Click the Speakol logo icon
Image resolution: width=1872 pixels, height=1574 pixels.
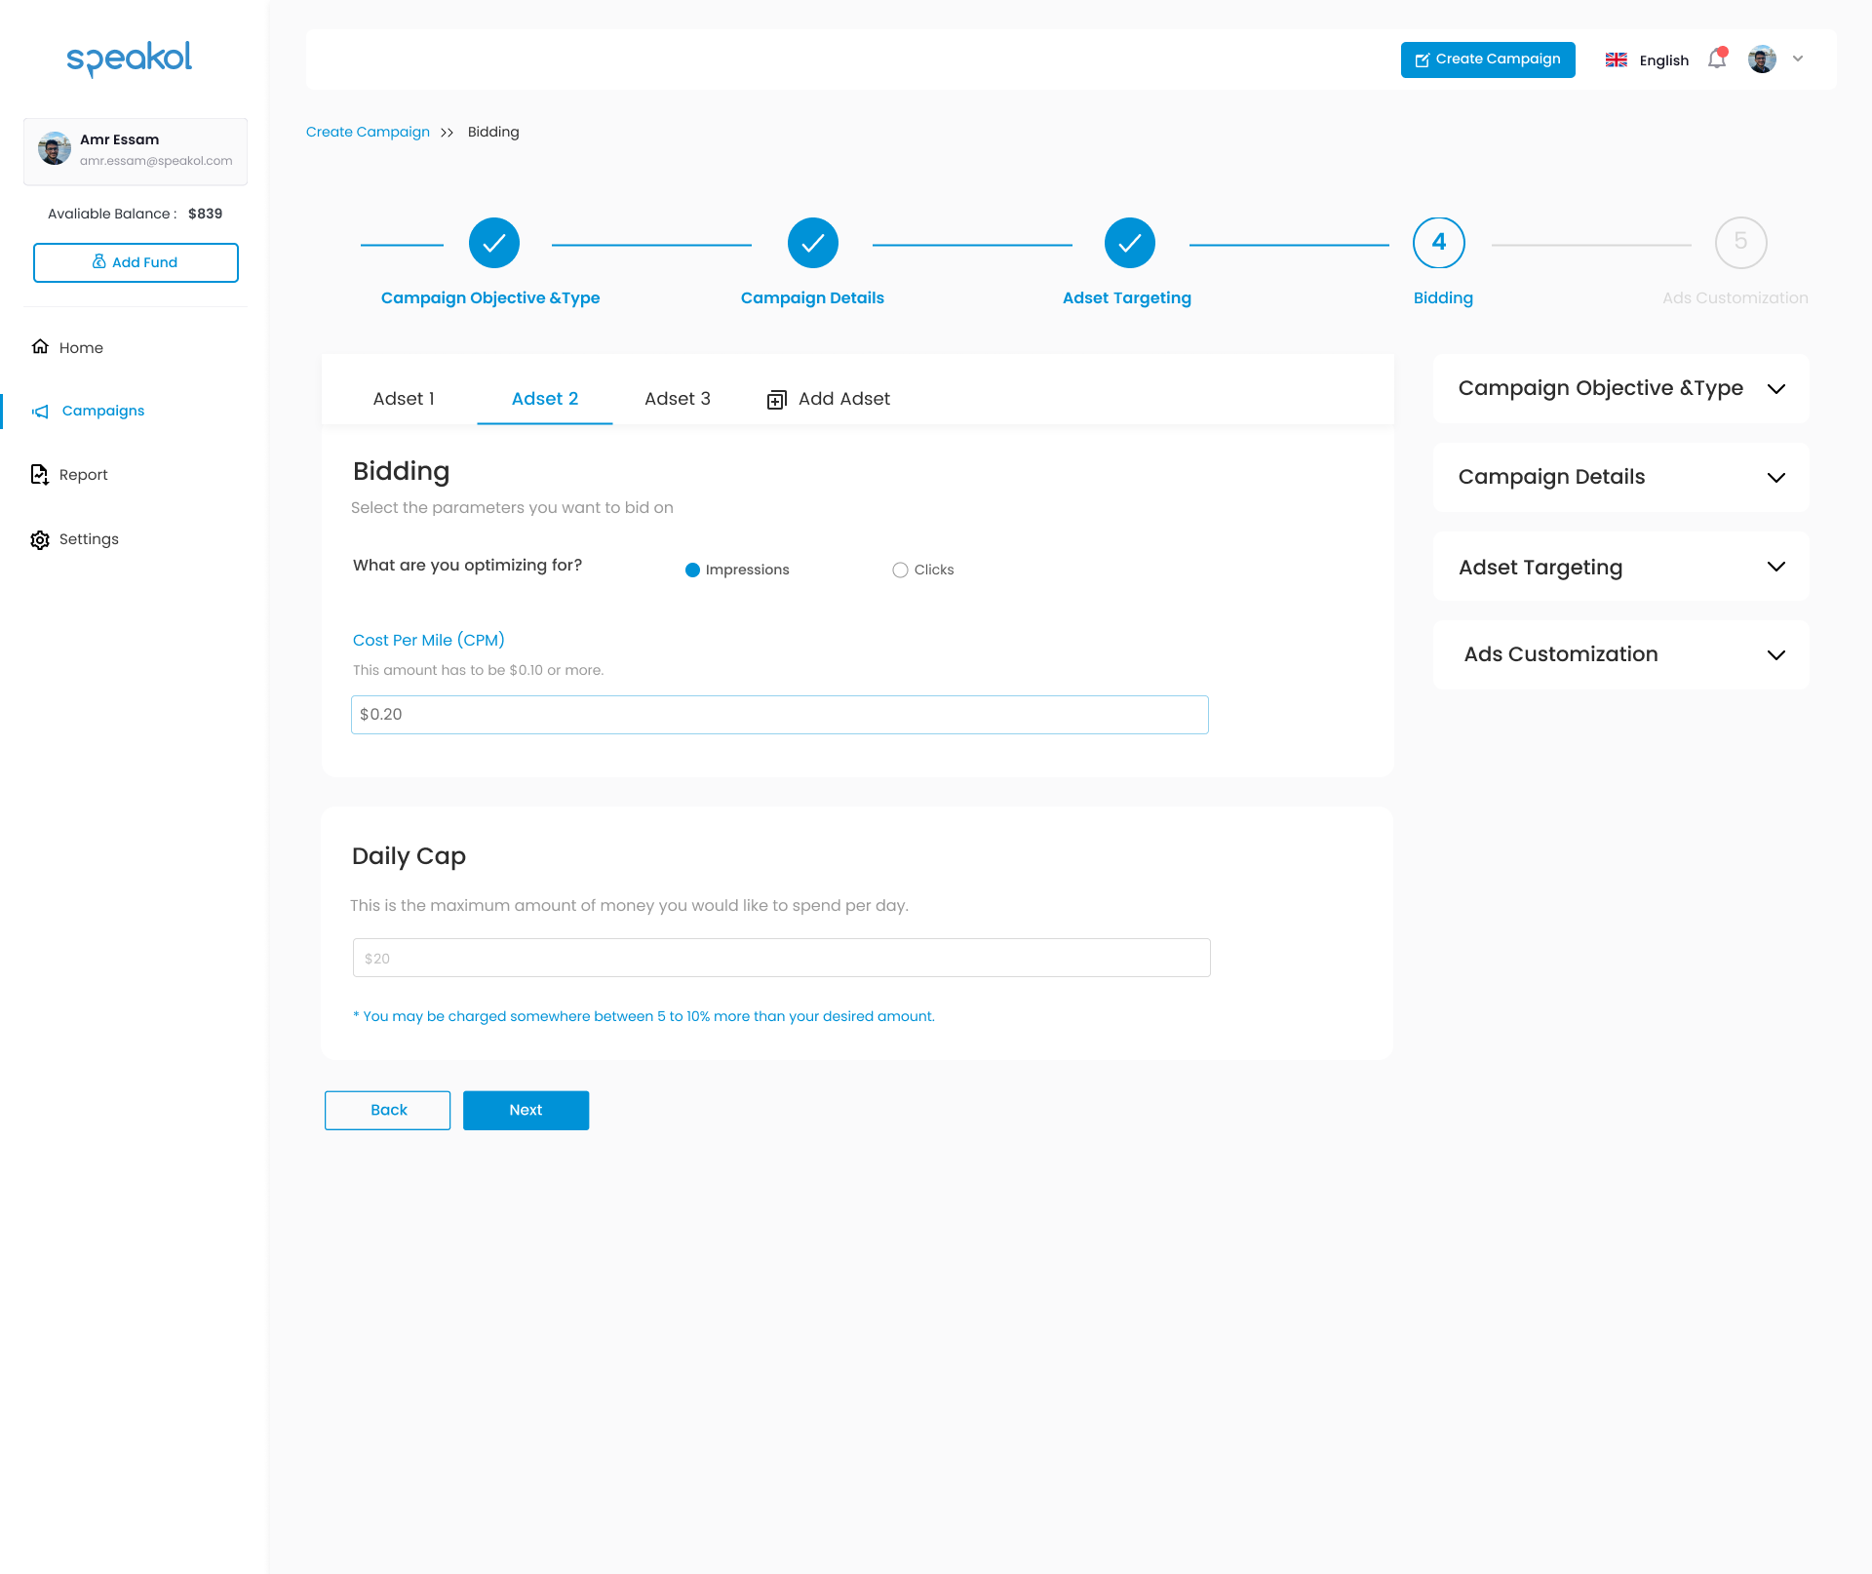click(x=128, y=58)
